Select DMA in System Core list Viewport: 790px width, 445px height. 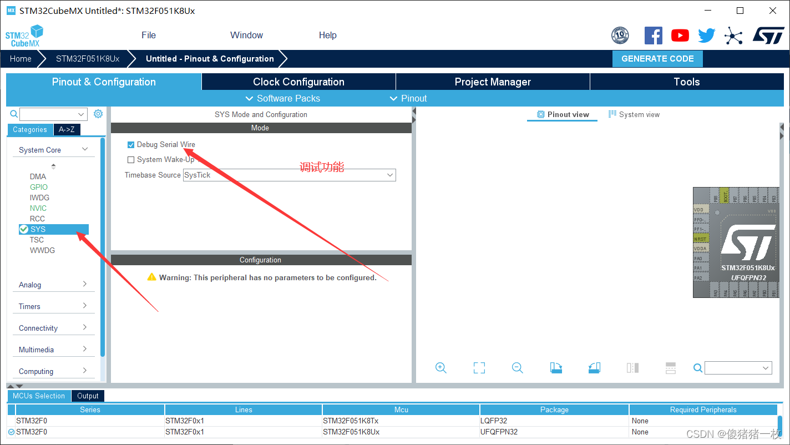[x=38, y=176]
